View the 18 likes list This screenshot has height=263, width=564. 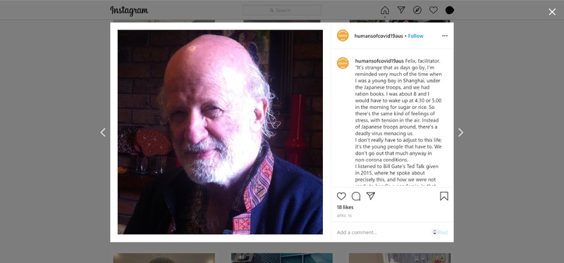[x=345, y=207]
